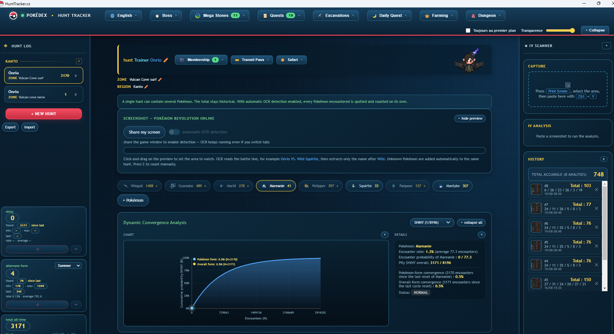The width and height of the screenshot is (614, 334).
Task: Undo the last alternate form entry
Action: point(76,305)
